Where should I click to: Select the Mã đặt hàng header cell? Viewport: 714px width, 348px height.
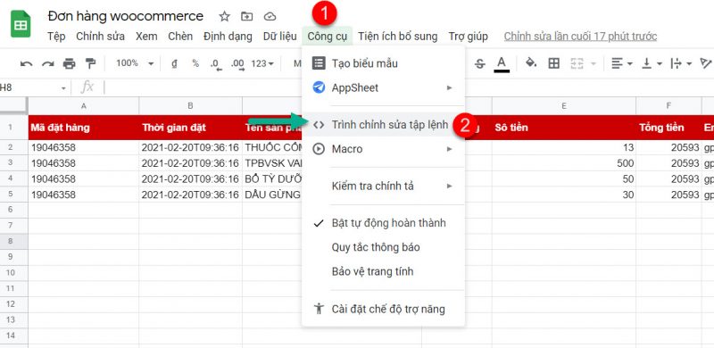(83, 128)
